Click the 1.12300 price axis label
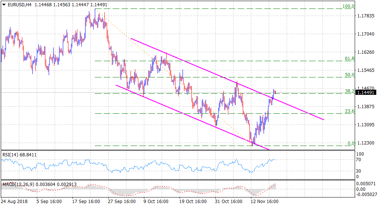 tap(365, 143)
